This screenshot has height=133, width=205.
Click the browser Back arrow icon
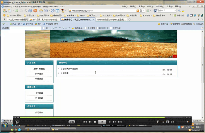point(16,11)
